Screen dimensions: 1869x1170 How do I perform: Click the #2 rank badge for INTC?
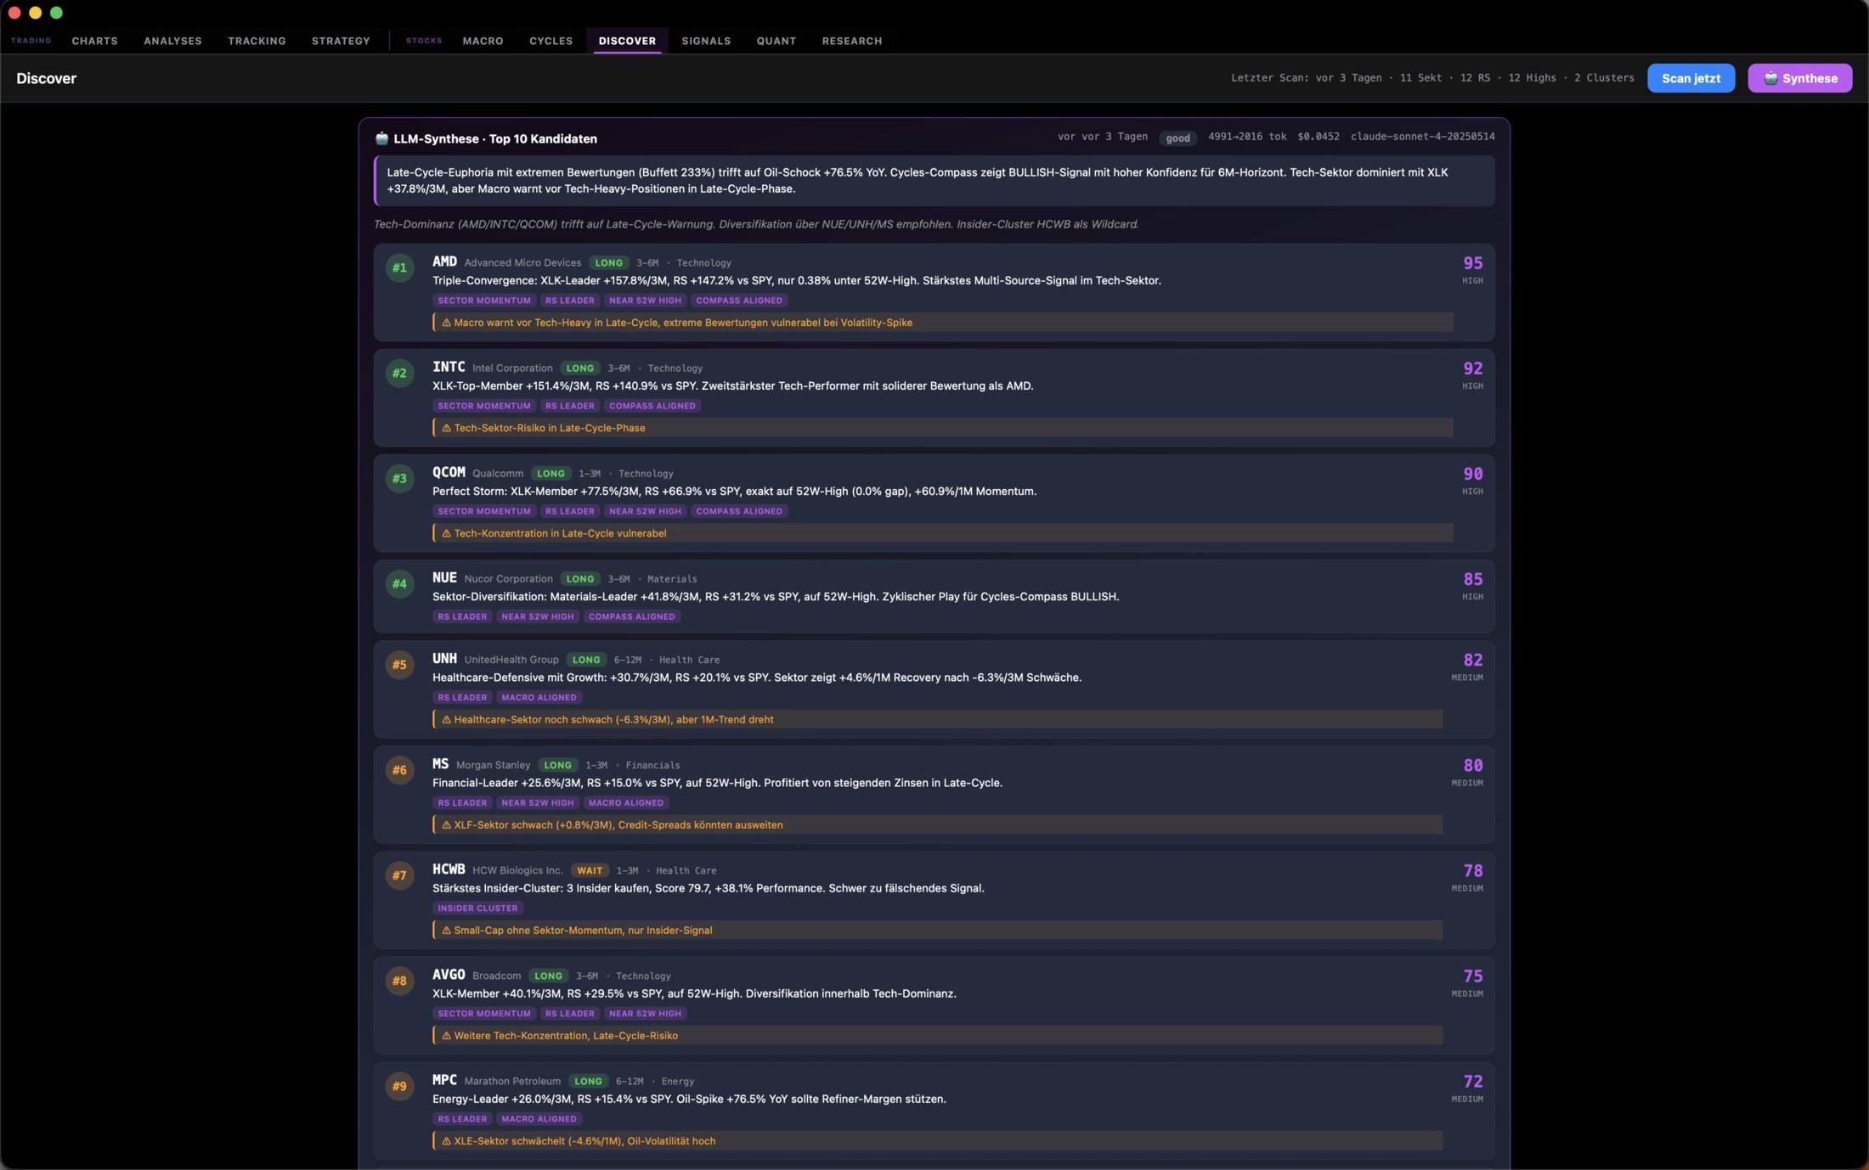399,373
